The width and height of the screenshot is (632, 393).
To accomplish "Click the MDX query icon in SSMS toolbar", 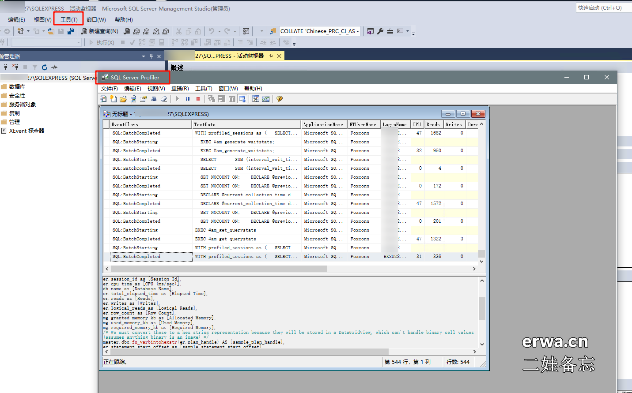I will 136,31.
